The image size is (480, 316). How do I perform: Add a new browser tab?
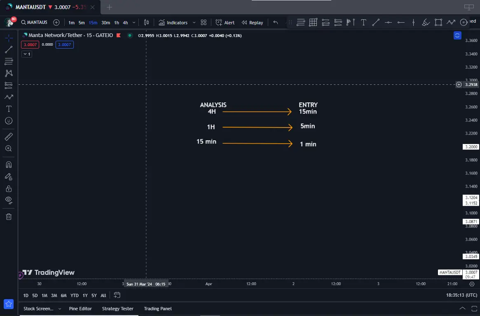(109, 7)
